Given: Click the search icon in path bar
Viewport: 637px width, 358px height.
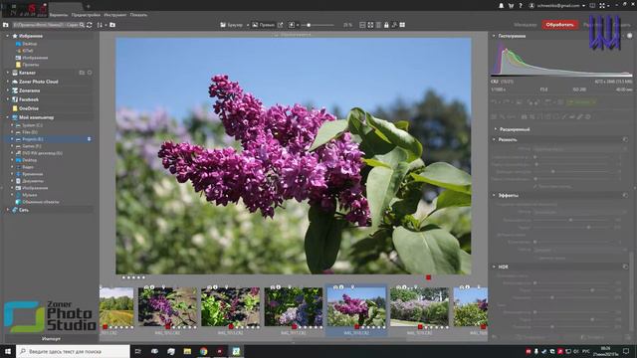Looking at the screenshot, I should click(x=82, y=25).
